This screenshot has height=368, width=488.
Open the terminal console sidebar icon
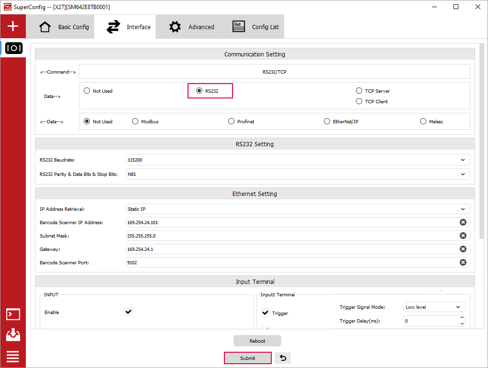click(x=13, y=314)
